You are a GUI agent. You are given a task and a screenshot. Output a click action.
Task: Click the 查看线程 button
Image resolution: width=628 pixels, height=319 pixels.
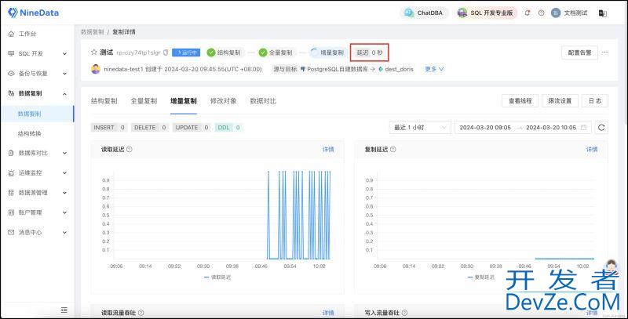(x=520, y=101)
